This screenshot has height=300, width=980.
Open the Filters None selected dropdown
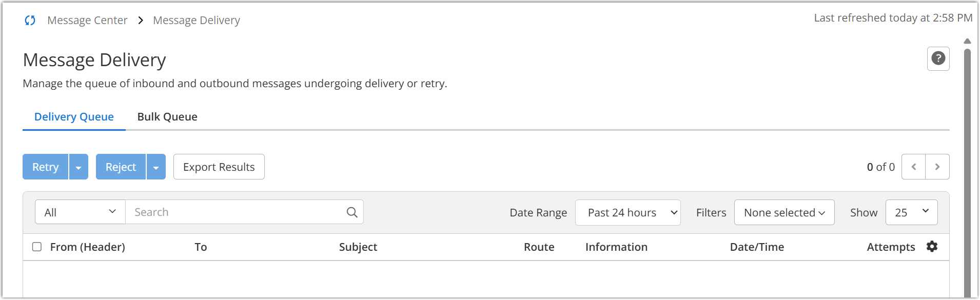point(784,212)
